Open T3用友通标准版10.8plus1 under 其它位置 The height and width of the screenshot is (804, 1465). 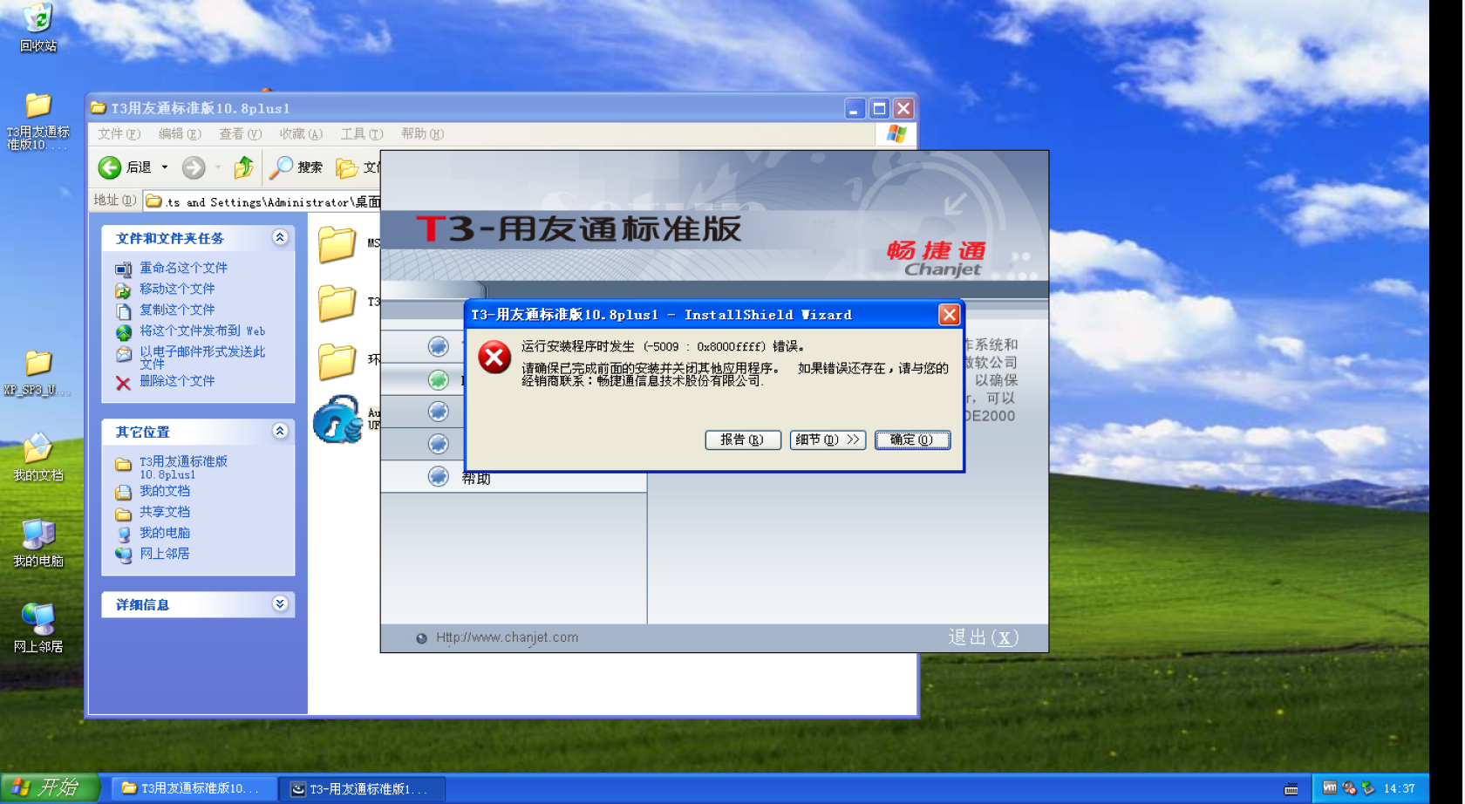point(183,467)
